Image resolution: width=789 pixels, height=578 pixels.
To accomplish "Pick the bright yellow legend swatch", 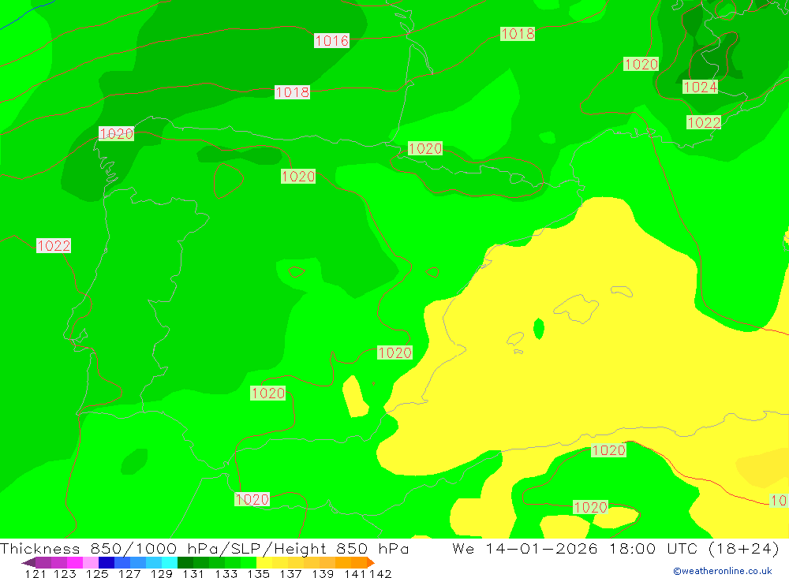I will 264,562.
